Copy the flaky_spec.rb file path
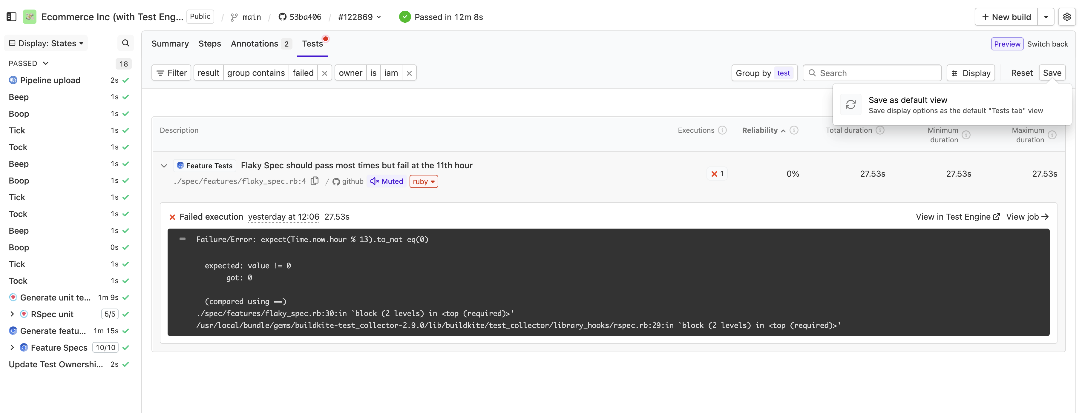Viewport: 1082px width, 413px height. [x=315, y=181]
